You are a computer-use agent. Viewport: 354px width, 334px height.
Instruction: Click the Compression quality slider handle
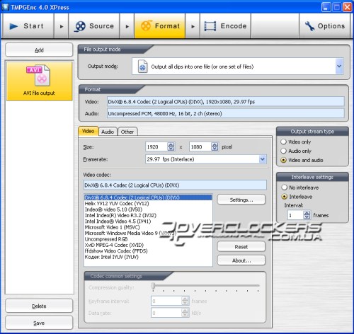click(x=154, y=286)
